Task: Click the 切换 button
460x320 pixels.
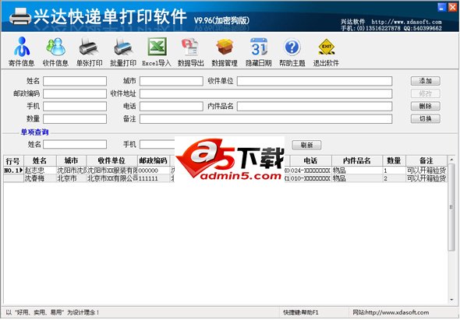Action: click(426, 118)
